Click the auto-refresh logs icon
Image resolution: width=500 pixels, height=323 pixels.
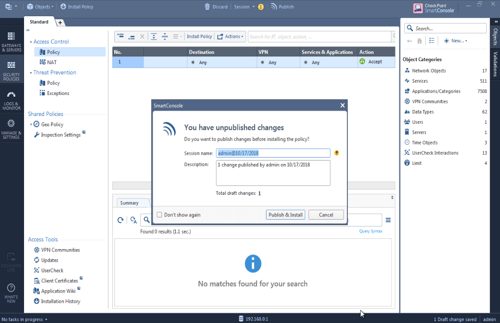(x=133, y=220)
